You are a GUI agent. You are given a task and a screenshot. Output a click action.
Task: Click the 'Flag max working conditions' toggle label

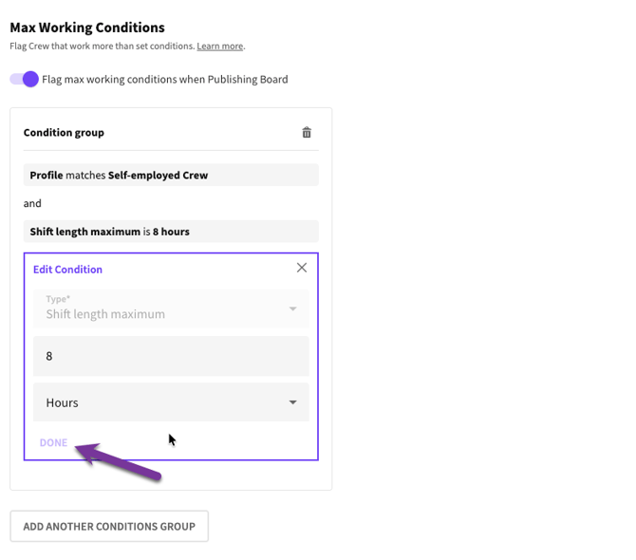pos(164,80)
